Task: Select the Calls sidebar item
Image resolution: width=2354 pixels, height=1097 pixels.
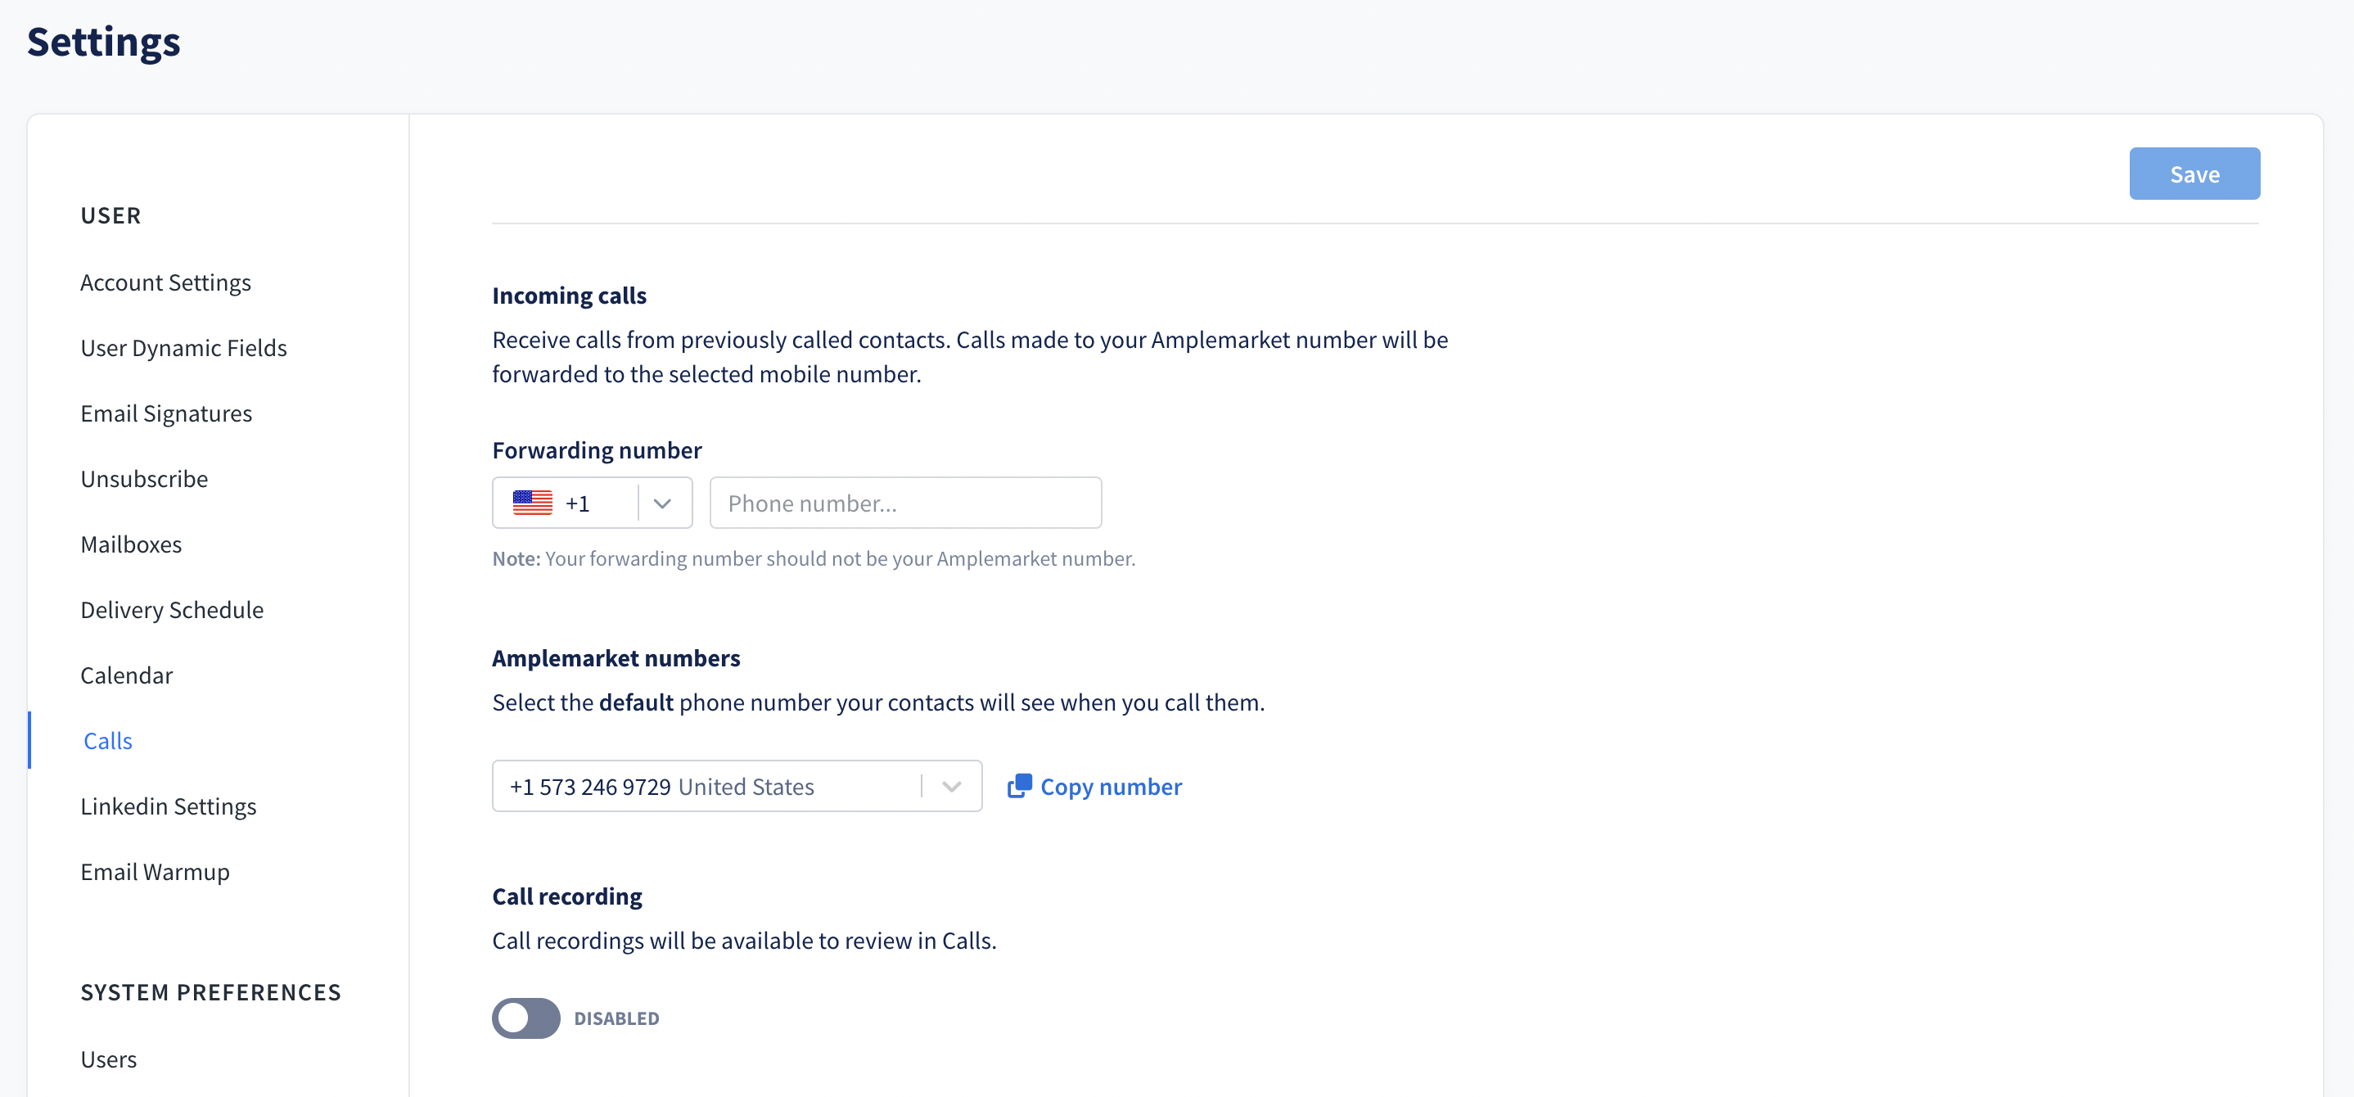Action: (108, 740)
